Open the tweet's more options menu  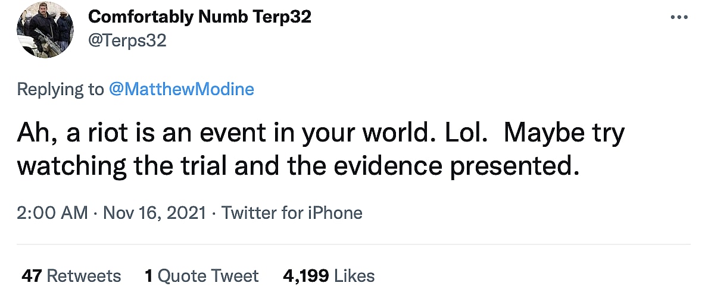pos(679,17)
